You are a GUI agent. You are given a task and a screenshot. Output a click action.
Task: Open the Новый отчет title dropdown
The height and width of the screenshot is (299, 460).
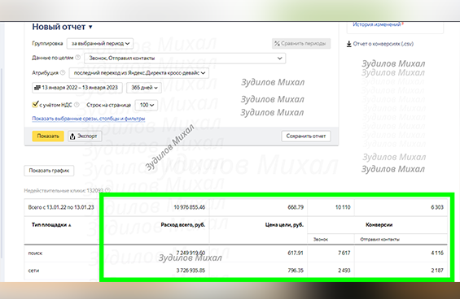click(x=62, y=27)
